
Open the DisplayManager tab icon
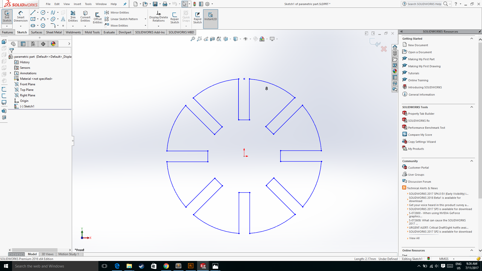click(x=53, y=44)
